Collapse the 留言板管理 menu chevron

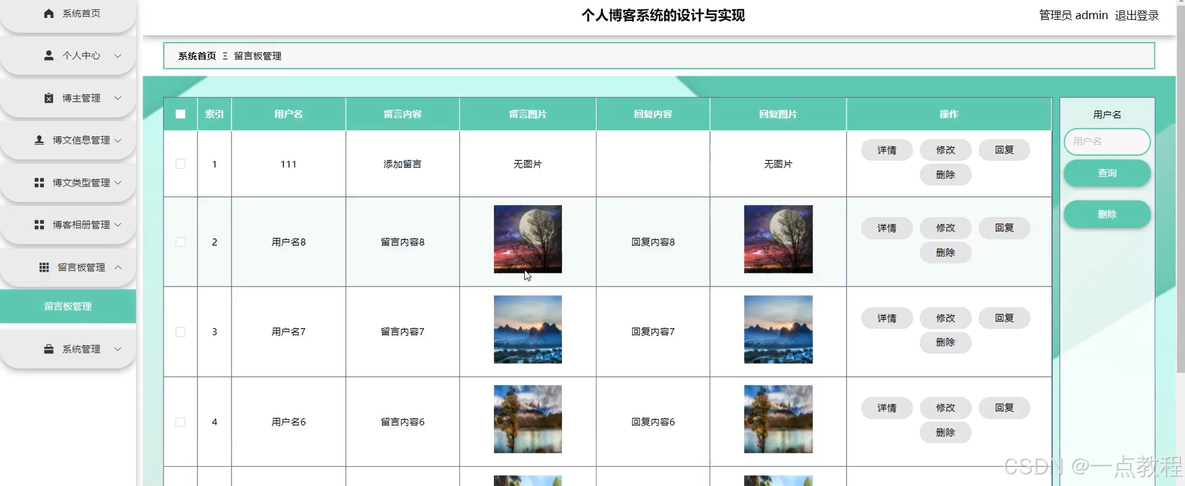(x=117, y=267)
